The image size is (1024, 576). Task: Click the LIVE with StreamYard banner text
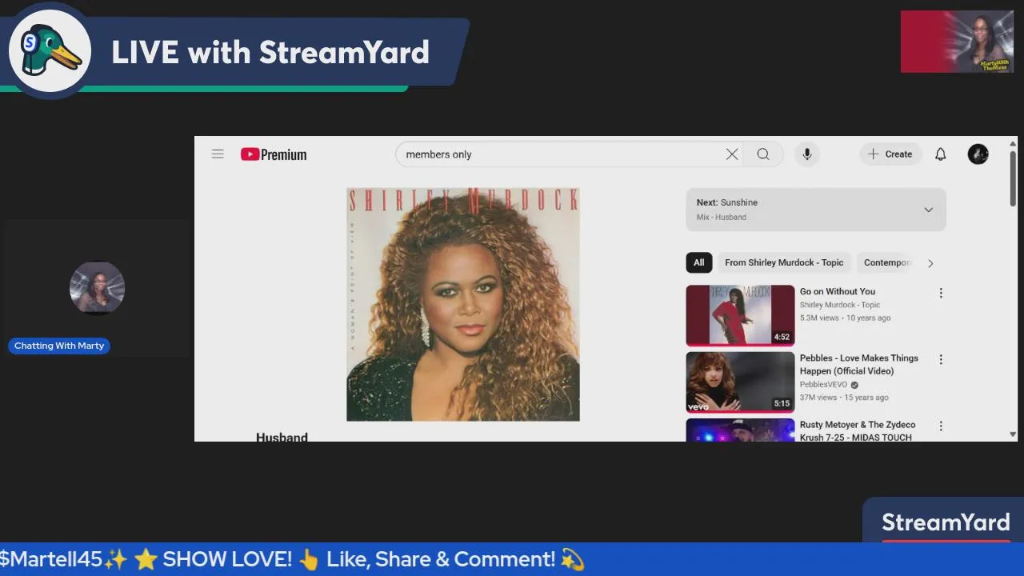(270, 53)
